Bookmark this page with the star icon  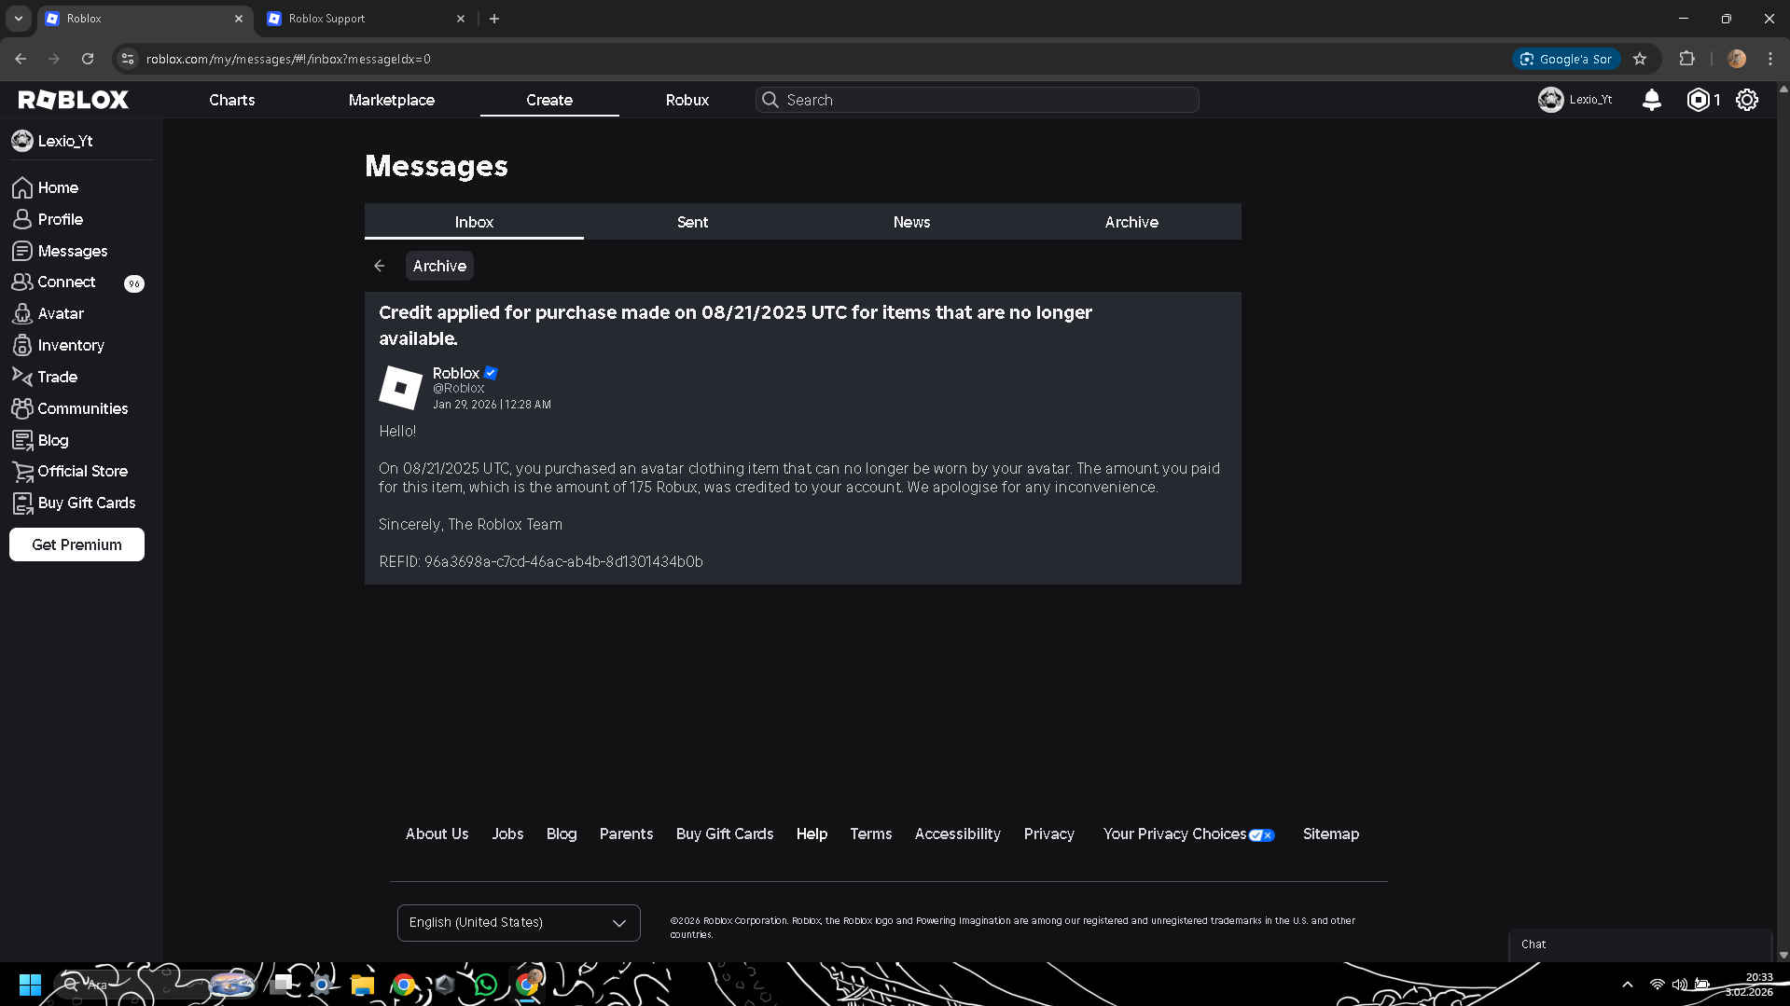(1640, 59)
